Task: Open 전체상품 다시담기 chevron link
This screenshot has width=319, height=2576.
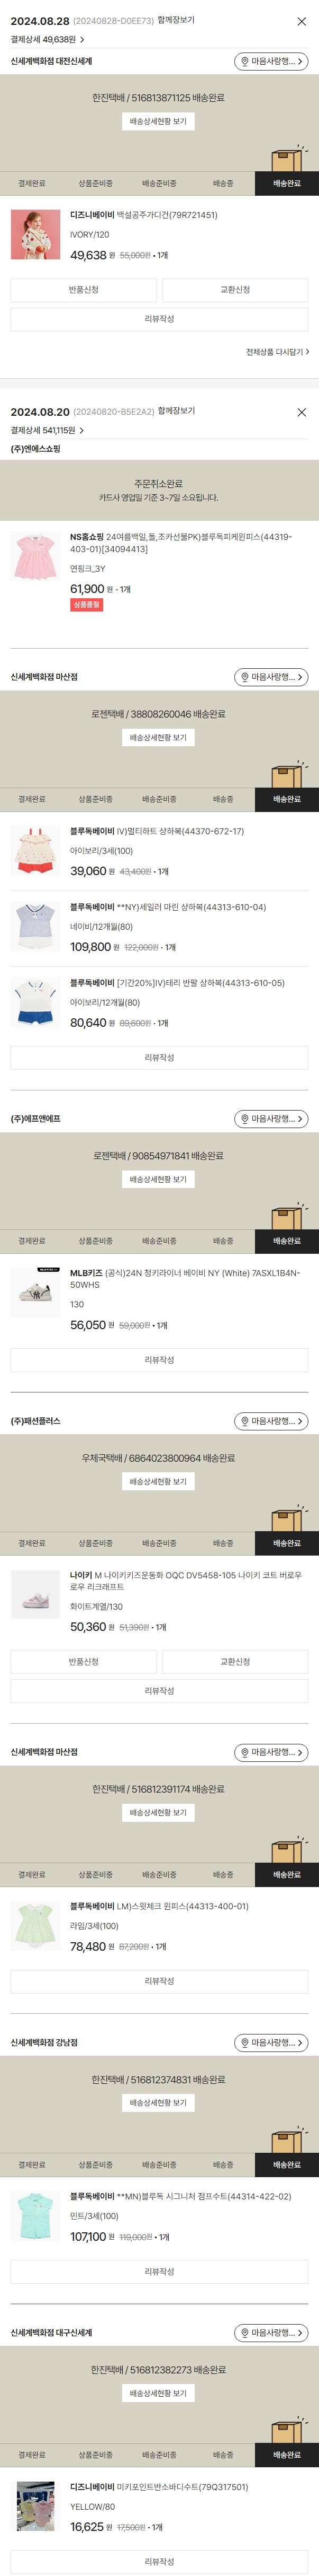Action: 277,352
